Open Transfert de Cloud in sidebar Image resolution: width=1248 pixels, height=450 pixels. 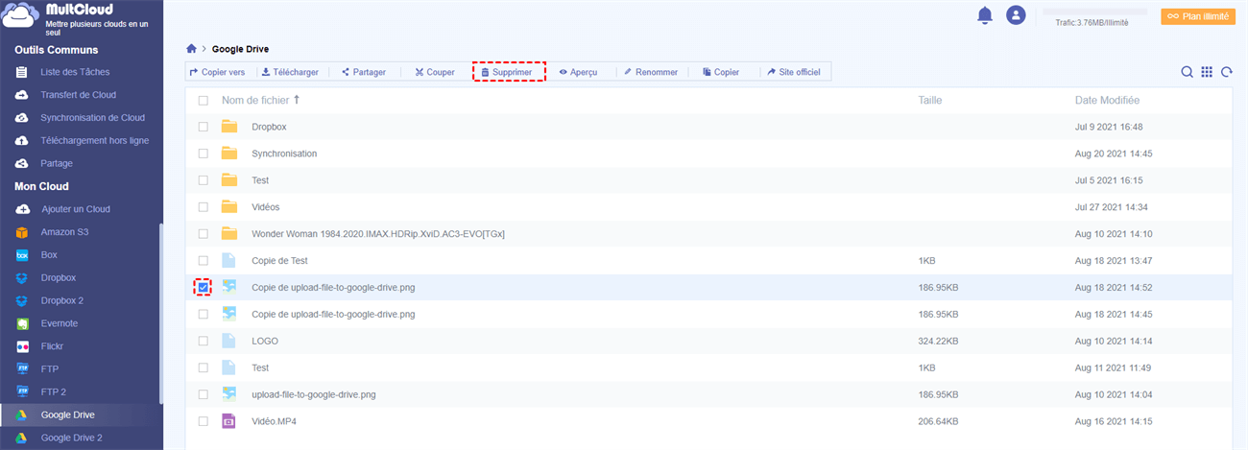click(x=78, y=95)
